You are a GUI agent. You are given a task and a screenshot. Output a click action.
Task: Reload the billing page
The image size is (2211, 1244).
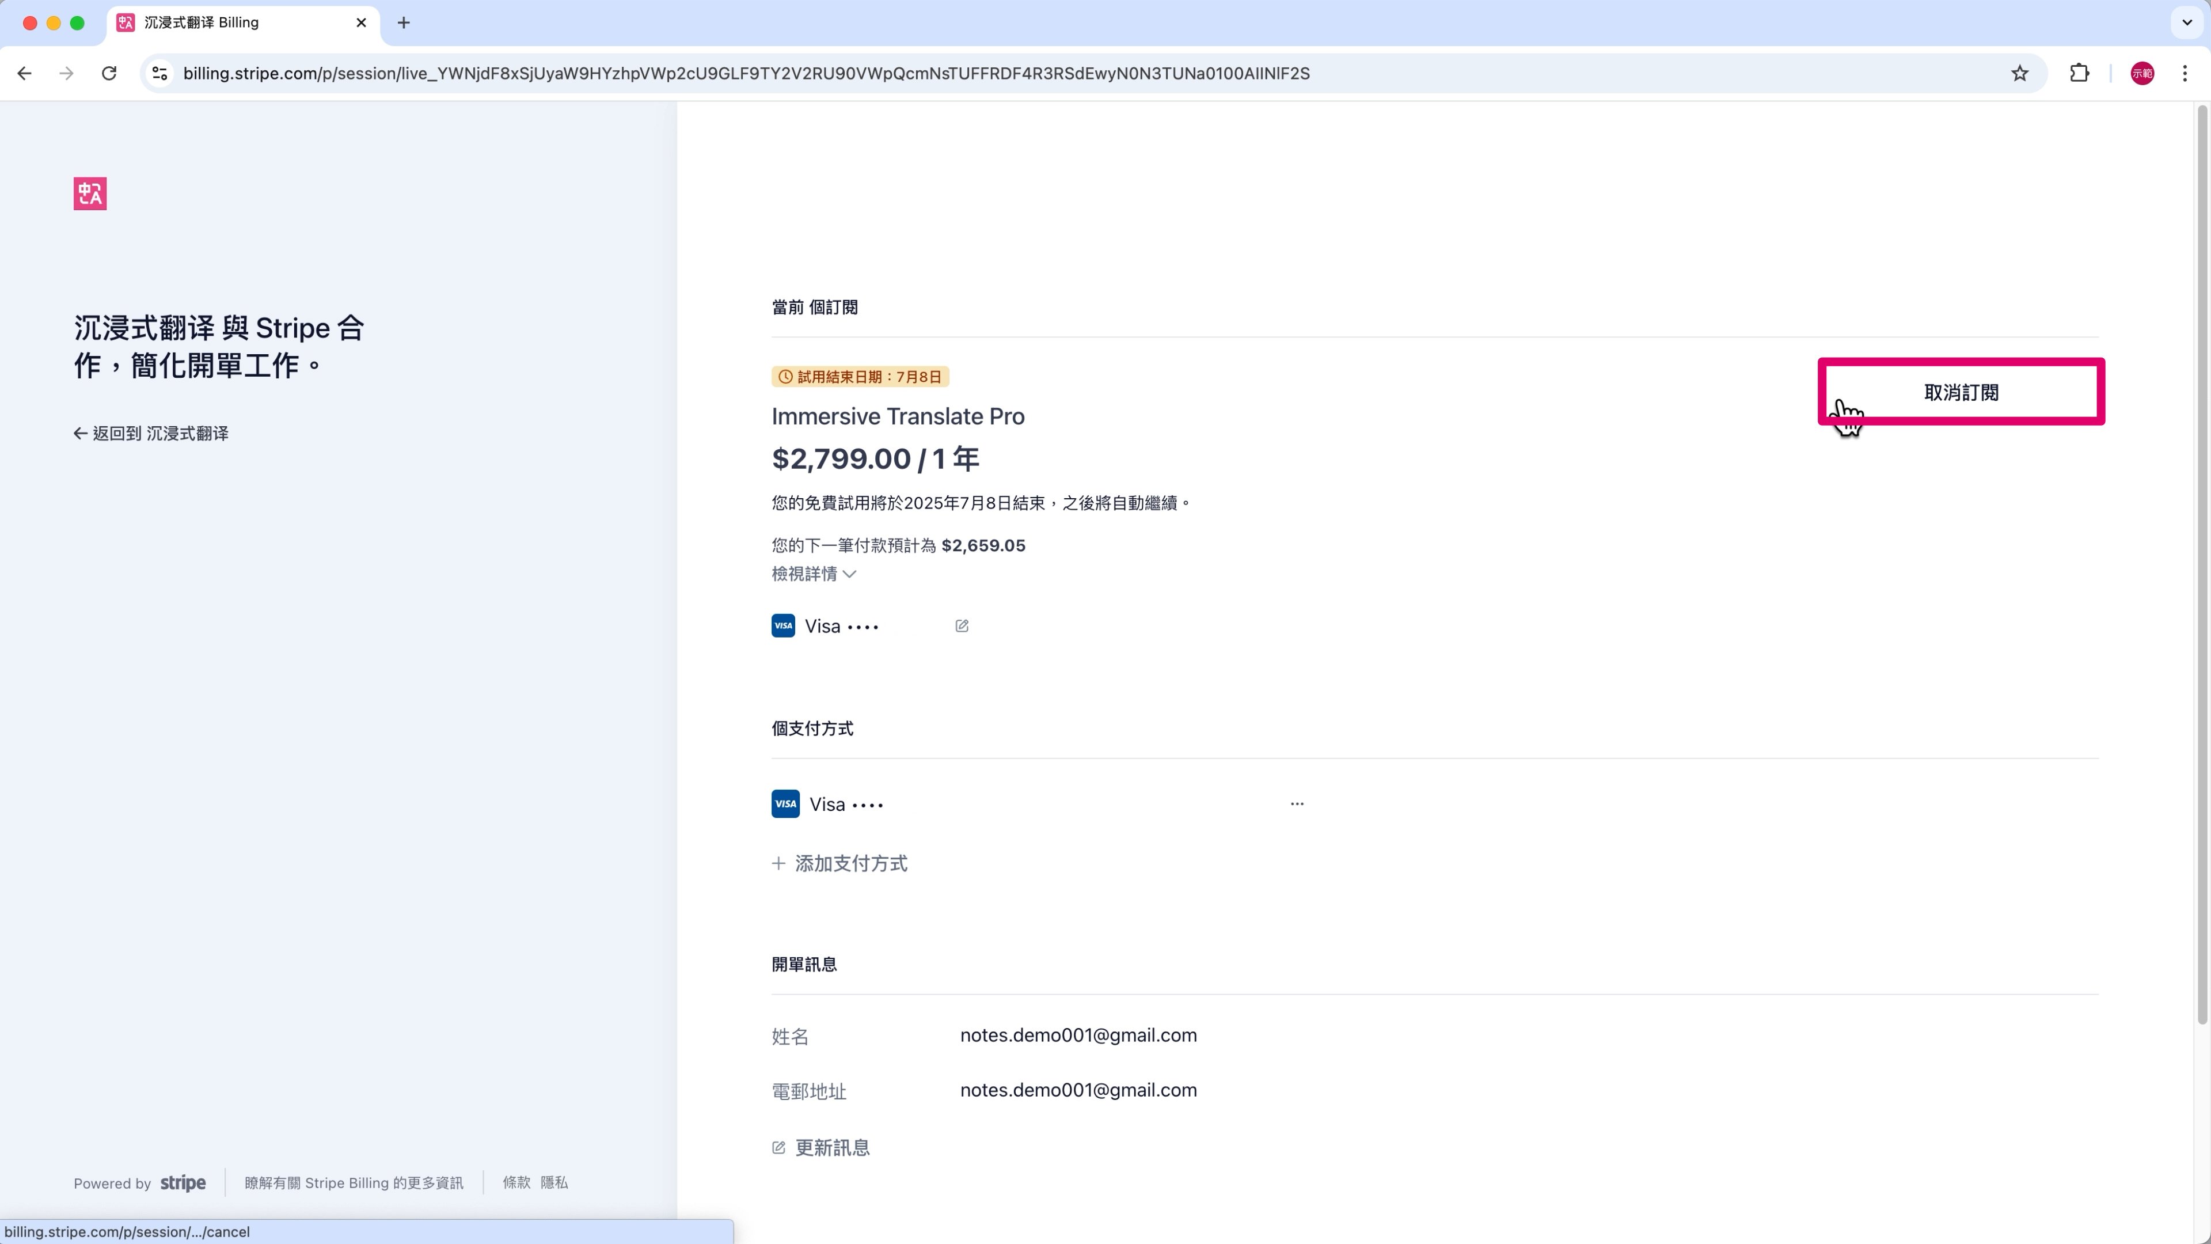(x=109, y=74)
